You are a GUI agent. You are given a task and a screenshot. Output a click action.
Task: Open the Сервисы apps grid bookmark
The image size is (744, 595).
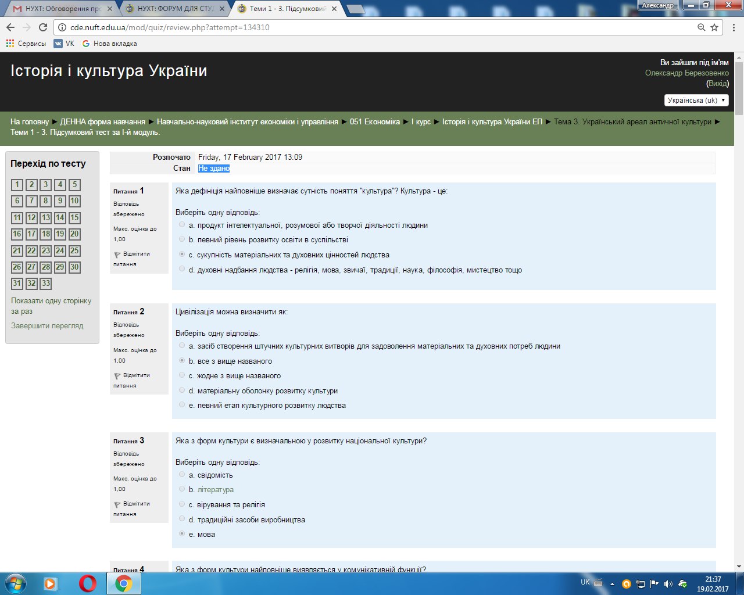click(x=10, y=44)
